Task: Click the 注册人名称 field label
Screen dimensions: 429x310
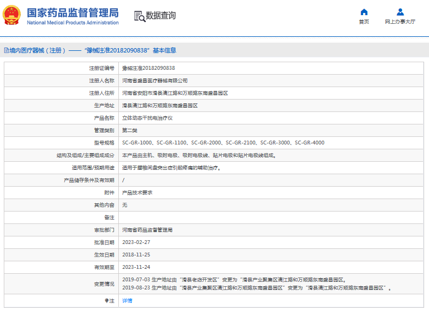Action: [102, 81]
